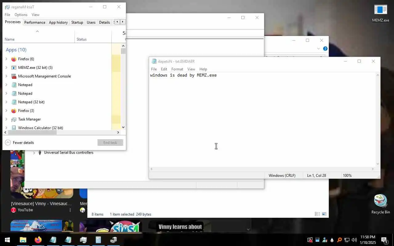The width and height of the screenshot is (394, 246).
Task: Open Notepad Format menu
Action: [177, 69]
